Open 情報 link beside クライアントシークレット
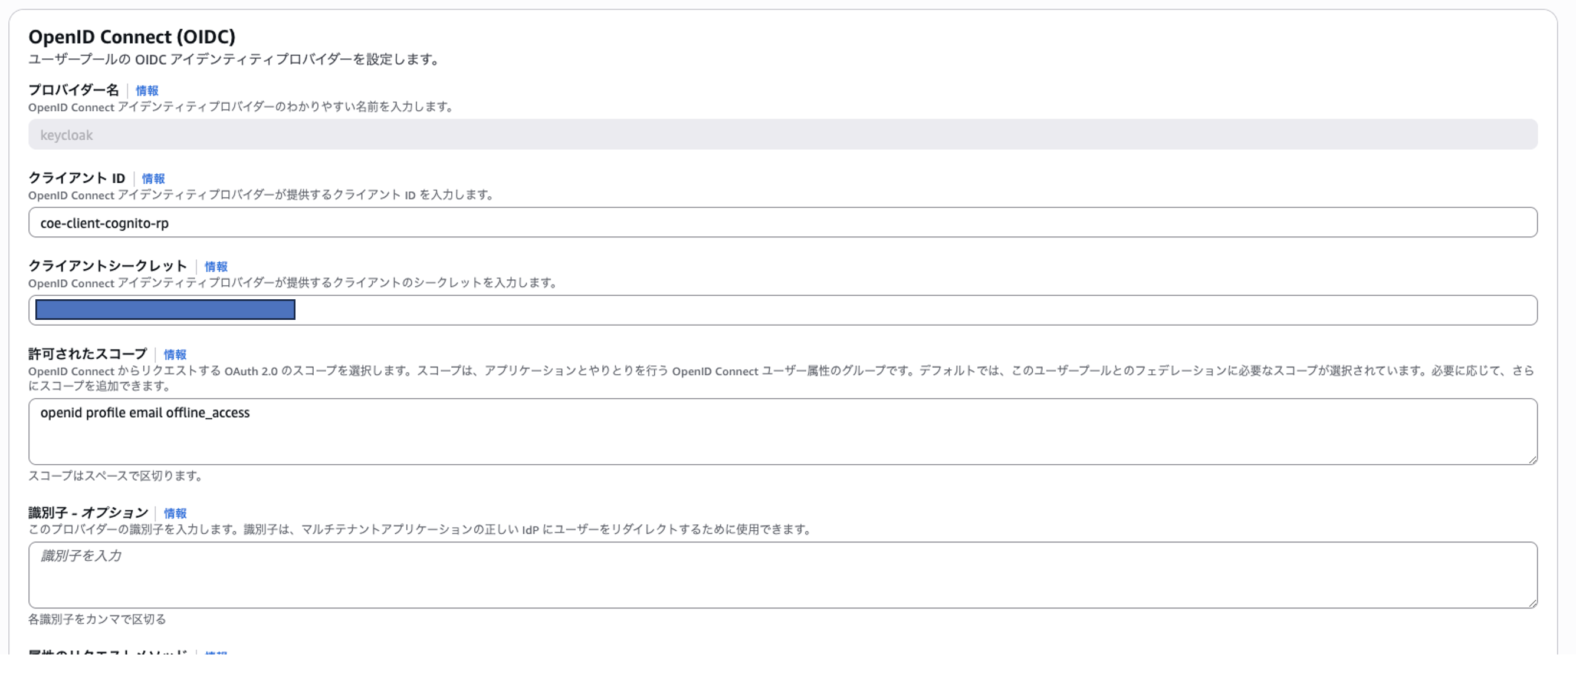 coord(215,266)
